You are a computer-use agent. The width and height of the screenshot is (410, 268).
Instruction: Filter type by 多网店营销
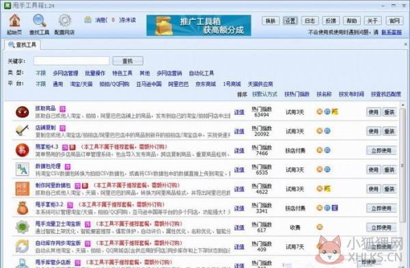169,73
